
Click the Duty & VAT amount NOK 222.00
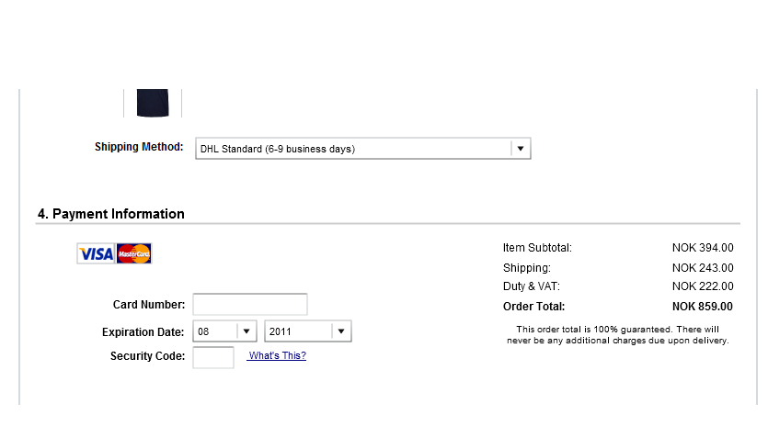tap(703, 286)
